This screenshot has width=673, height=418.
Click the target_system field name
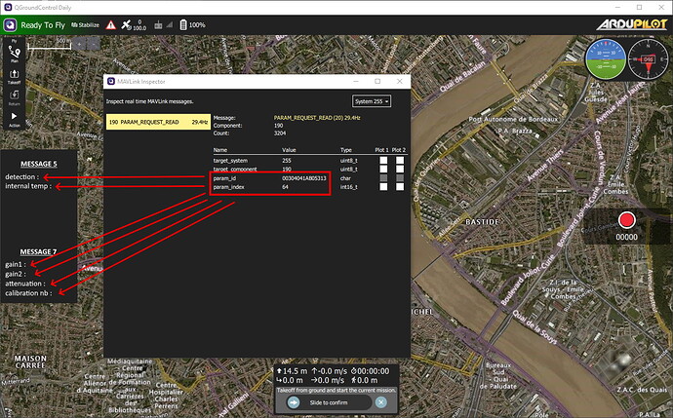[x=230, y=161]
